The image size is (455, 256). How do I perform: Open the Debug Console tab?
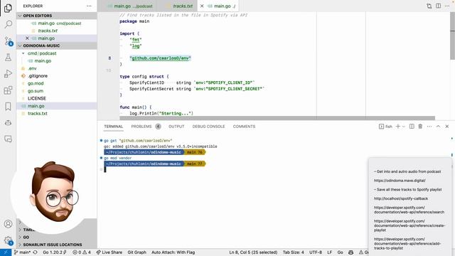click(208, 127)
